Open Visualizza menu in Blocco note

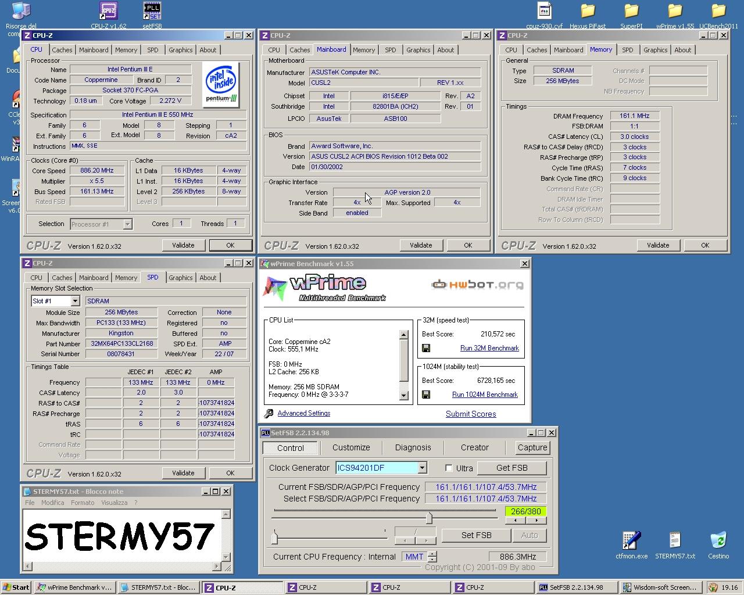point(114,503)
